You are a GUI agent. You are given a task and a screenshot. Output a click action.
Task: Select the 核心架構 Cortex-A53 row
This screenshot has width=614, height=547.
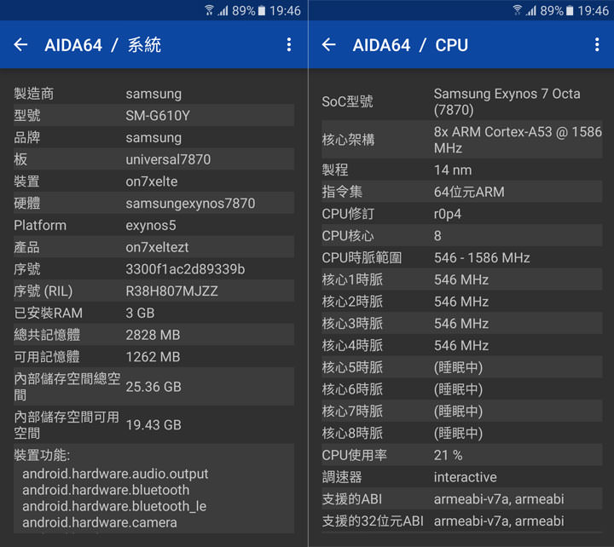click(461, 140)
